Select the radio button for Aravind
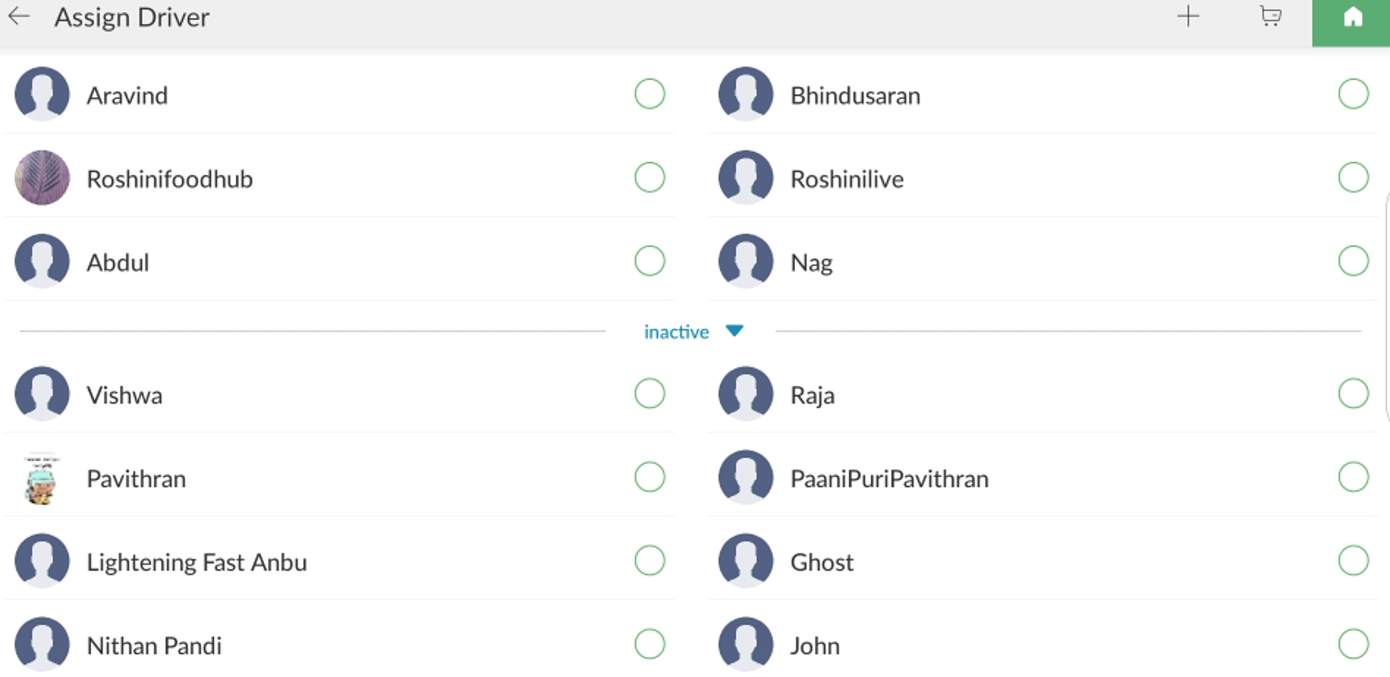Viewport: 1390px width, 677px height. pyautogui.click(x=650, y=94)
